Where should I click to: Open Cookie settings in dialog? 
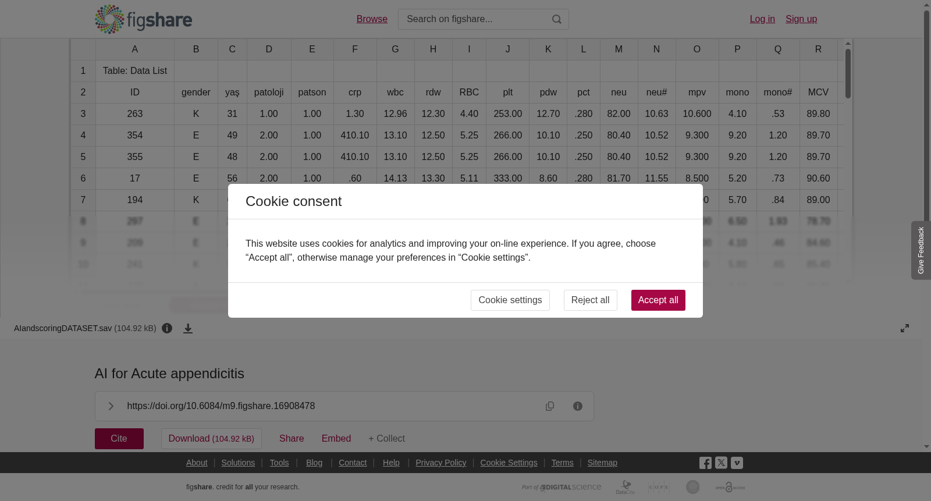(x=510, y=300)
